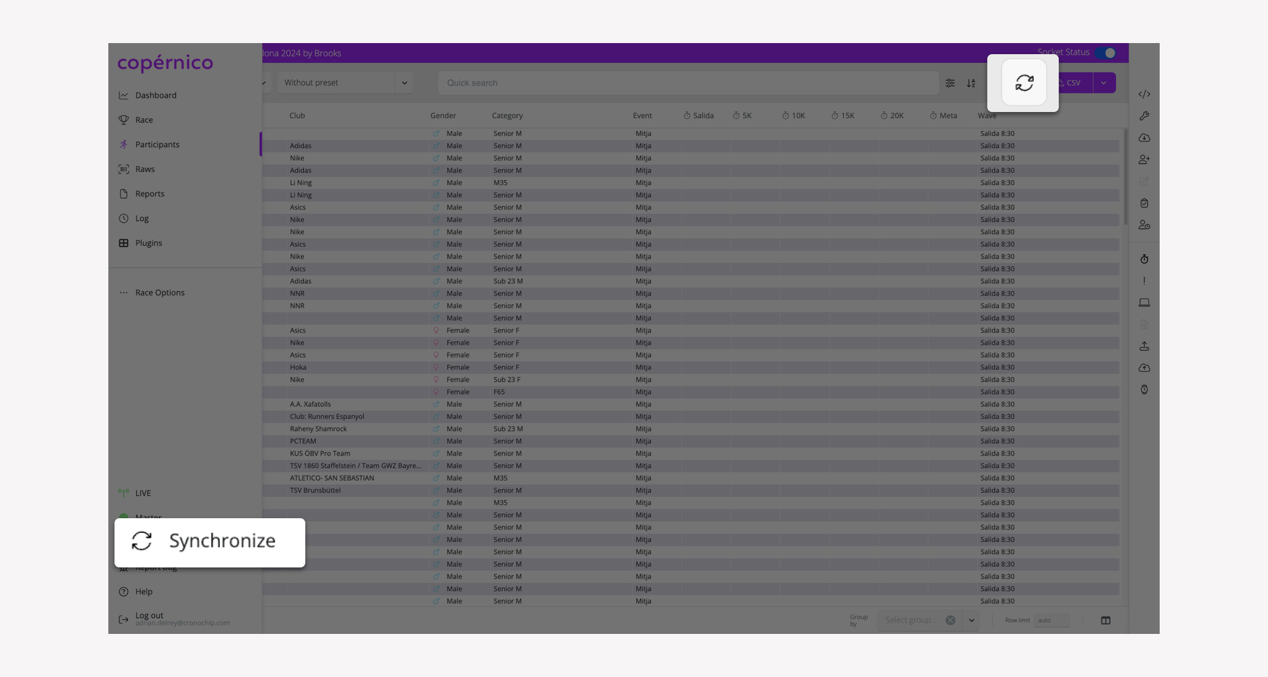Click the cloud upload icon
Viewport: 1268px width, 677px height.
click(1144, 368)
